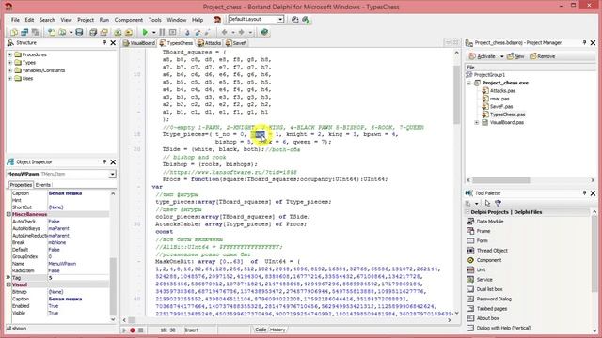
Task: Click the Save All icon in toolbar
Action: click(x=93, y=32)
